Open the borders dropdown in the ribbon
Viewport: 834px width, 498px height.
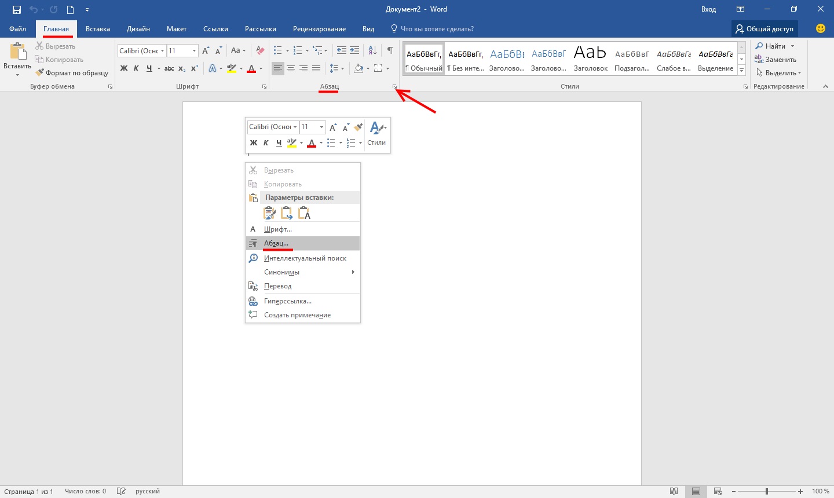(387, 68)
